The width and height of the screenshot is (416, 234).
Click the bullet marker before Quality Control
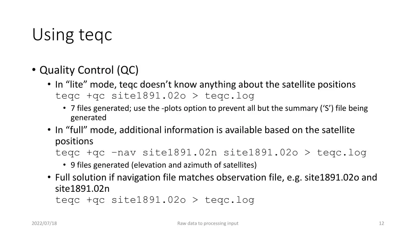pyautogui.click(x=34, y=70)
